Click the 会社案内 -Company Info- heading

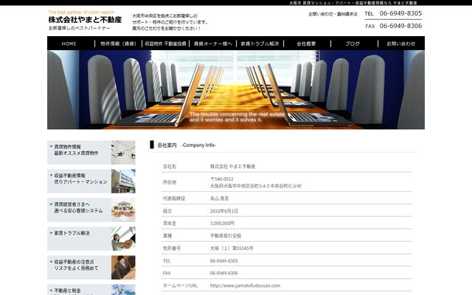click(x=187, y=145)
